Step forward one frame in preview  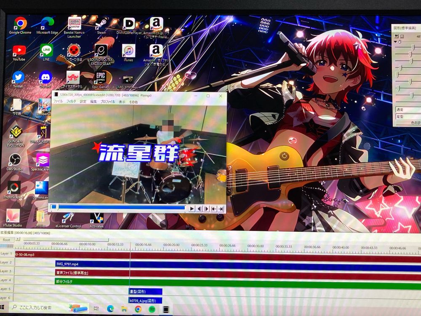pos(206,209)
